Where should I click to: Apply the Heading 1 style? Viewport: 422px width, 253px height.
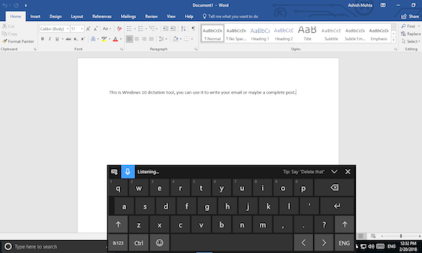[x=260, y=34]
